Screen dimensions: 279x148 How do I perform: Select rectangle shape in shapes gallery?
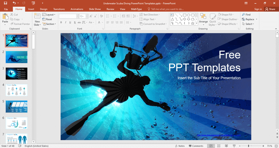click(184, 15)
